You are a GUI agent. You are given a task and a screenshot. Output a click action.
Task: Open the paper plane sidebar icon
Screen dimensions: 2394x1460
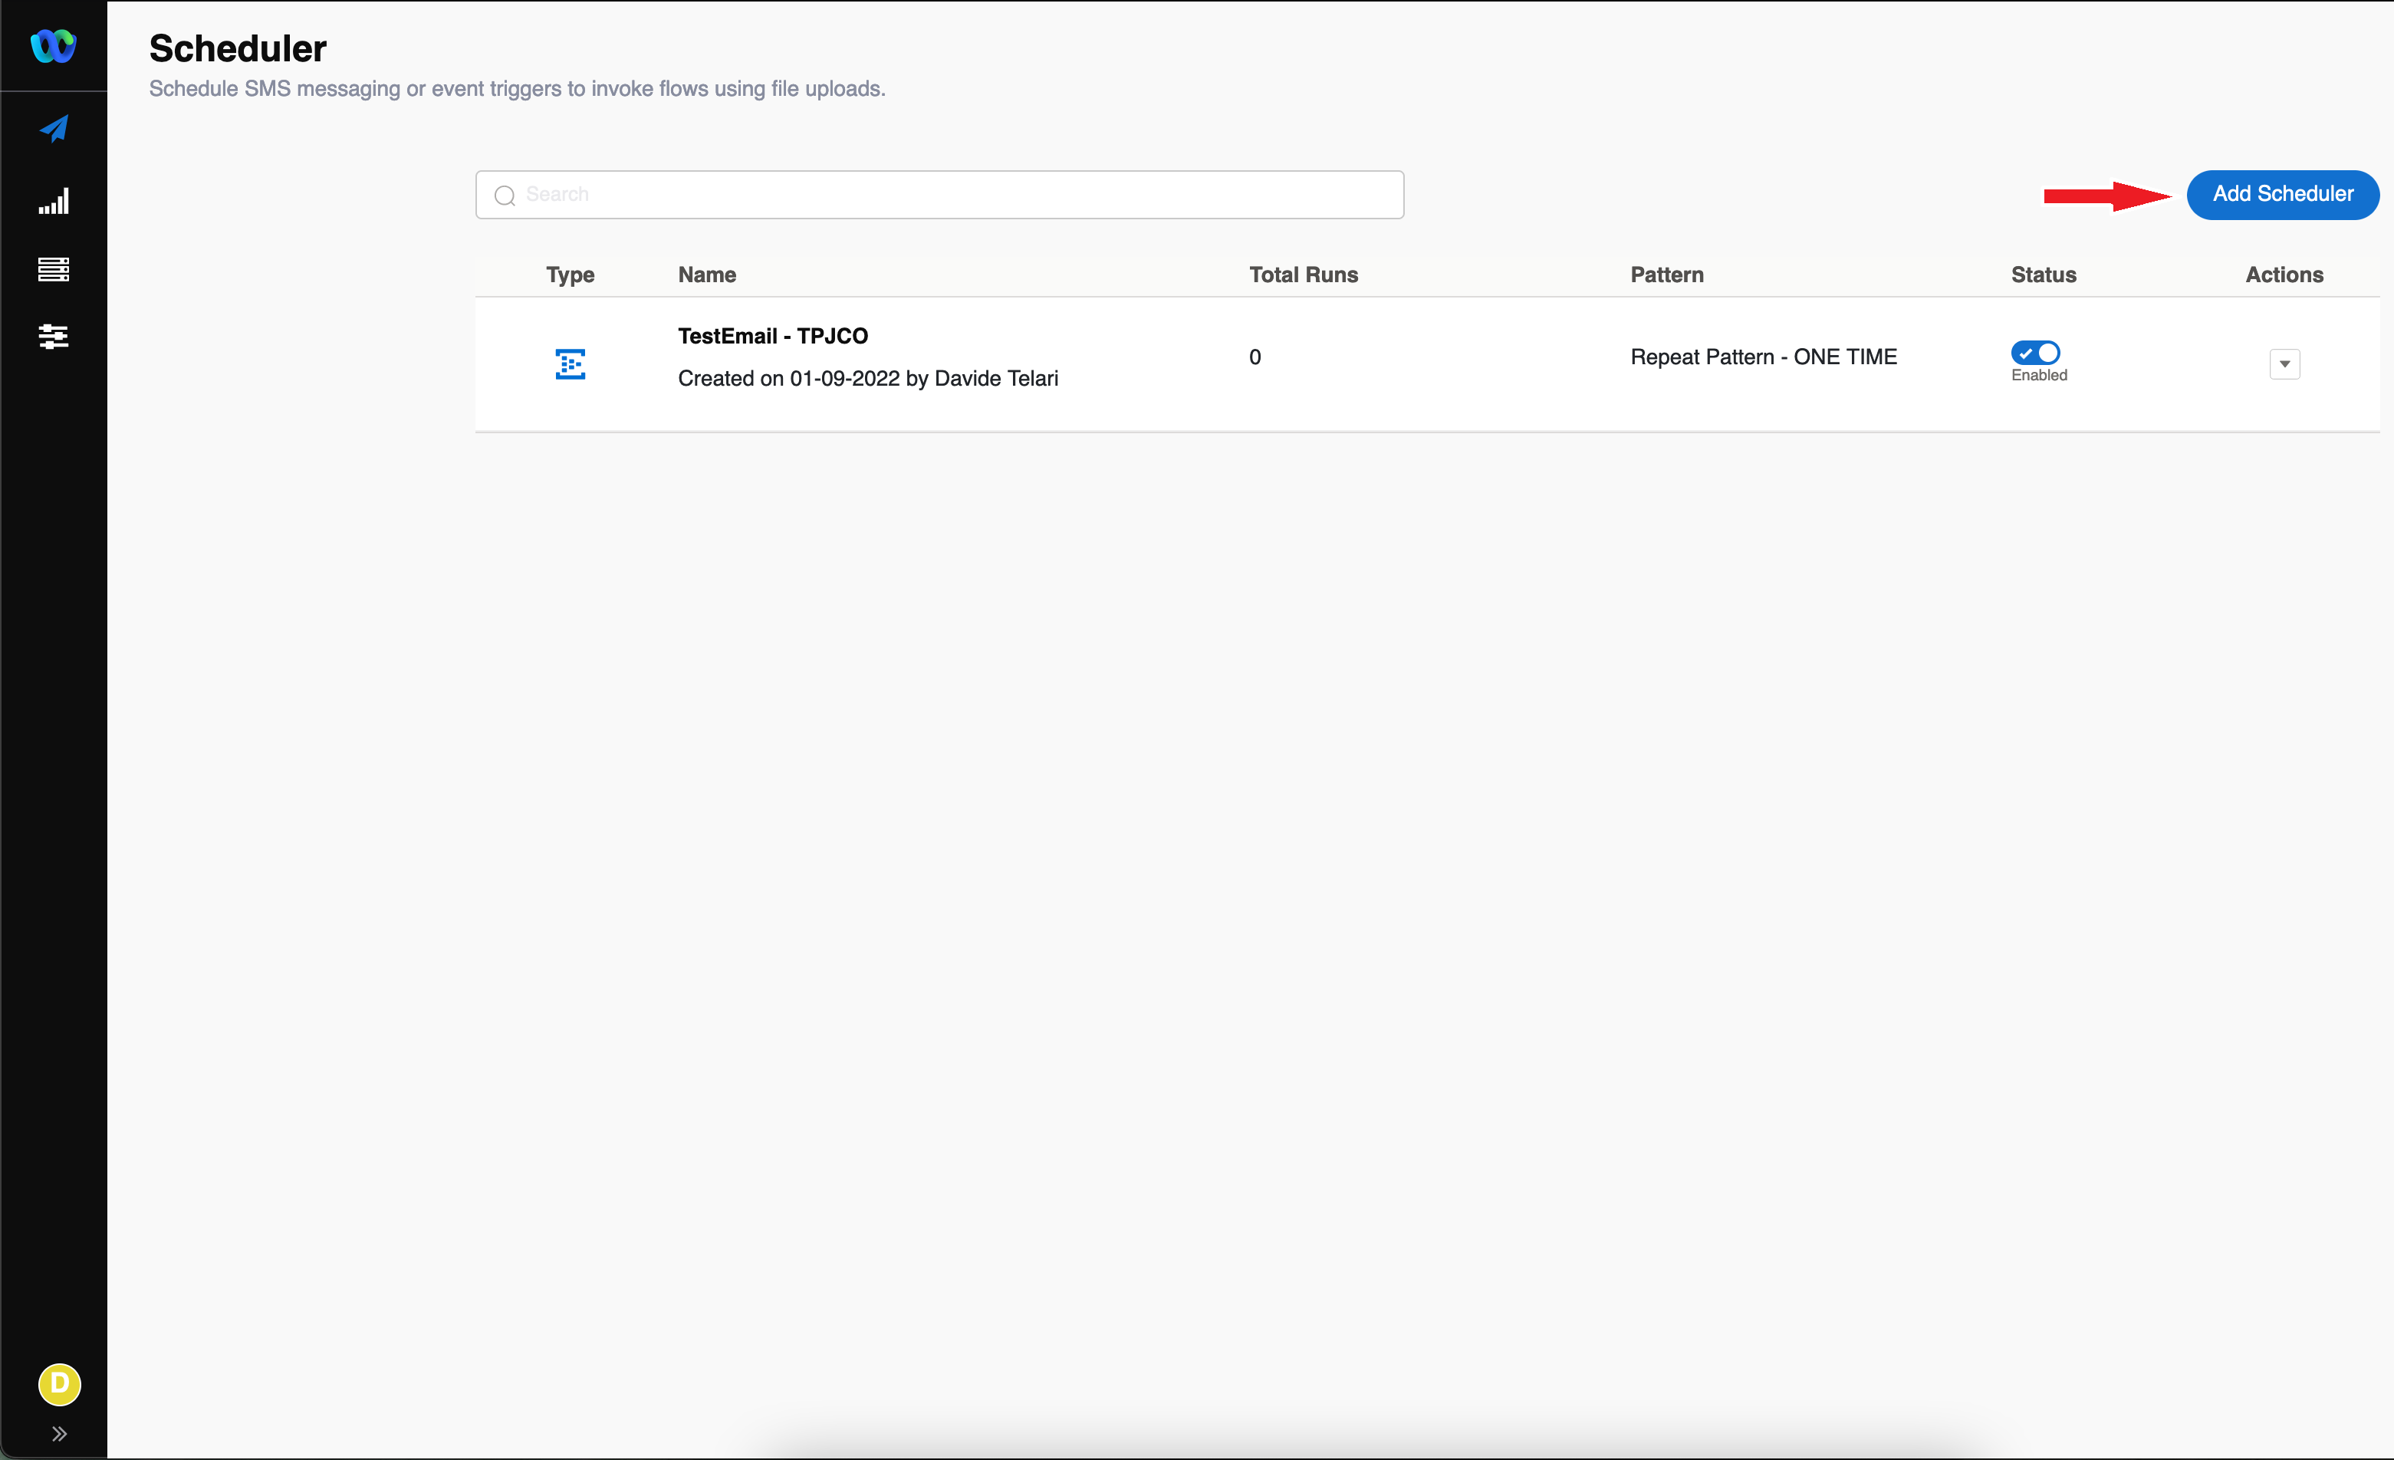point(54,128)
